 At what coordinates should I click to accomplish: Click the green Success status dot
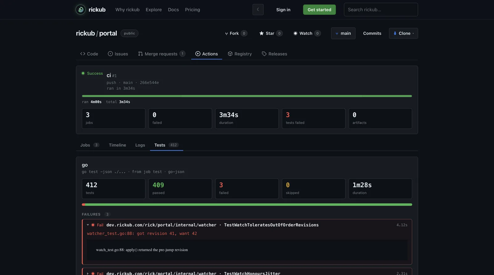click(83, 73)
